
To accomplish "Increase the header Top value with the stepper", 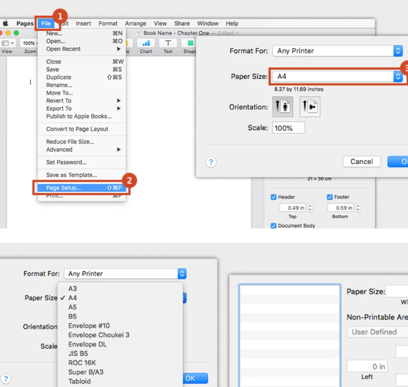I will click(310, 206).
